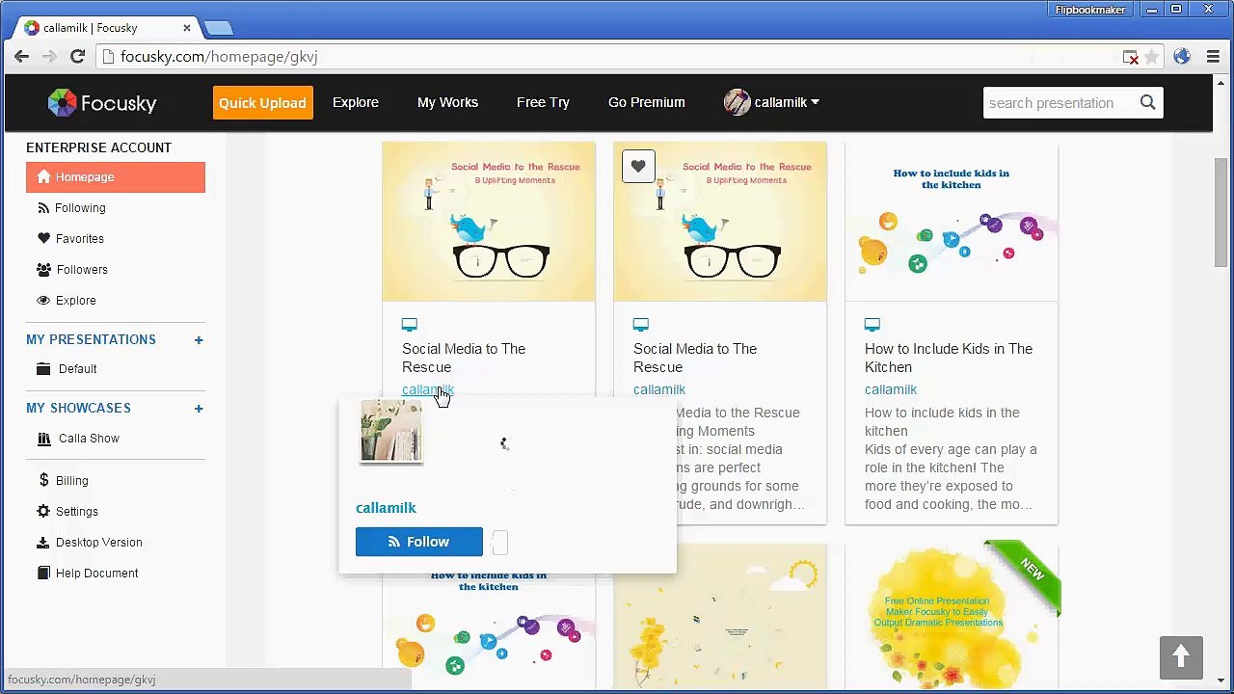The width and height of the screenshot is (1234, 694).
Task: Click the heart icon on the second Social Media card
Action: click(638, 167)
